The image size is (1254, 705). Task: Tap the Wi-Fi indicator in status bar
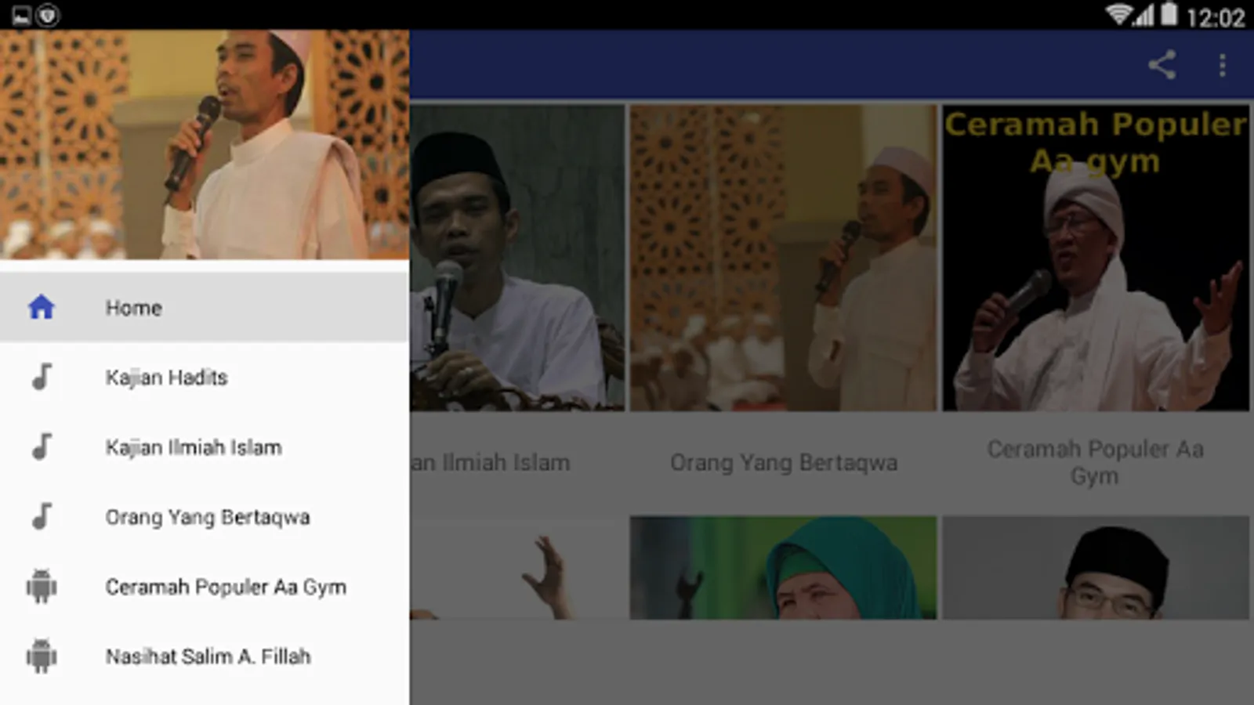1118,14
